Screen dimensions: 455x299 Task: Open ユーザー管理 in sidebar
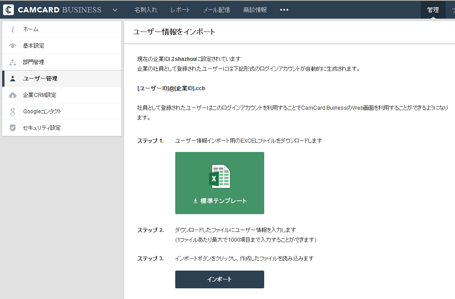pos(62,79)
